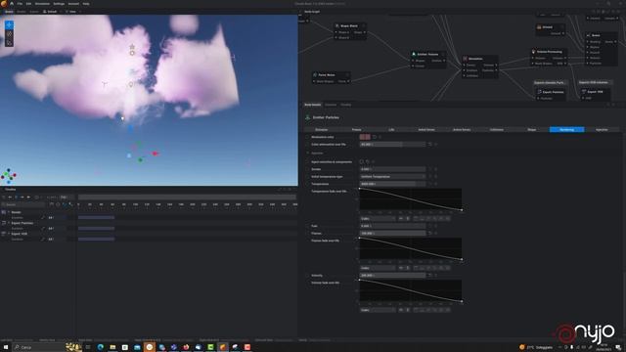The image size is (626, 352).
Task: Click the second icon right of timeline search
Action: point(58,204)
